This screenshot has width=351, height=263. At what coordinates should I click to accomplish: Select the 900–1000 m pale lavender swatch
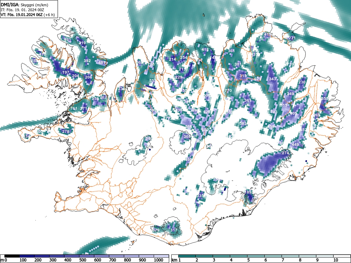[x=146, y=256]
